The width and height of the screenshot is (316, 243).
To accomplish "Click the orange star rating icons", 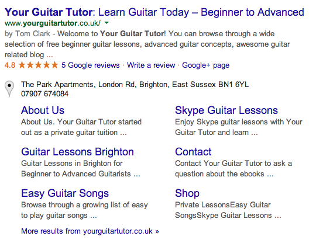I will [38, 65].
